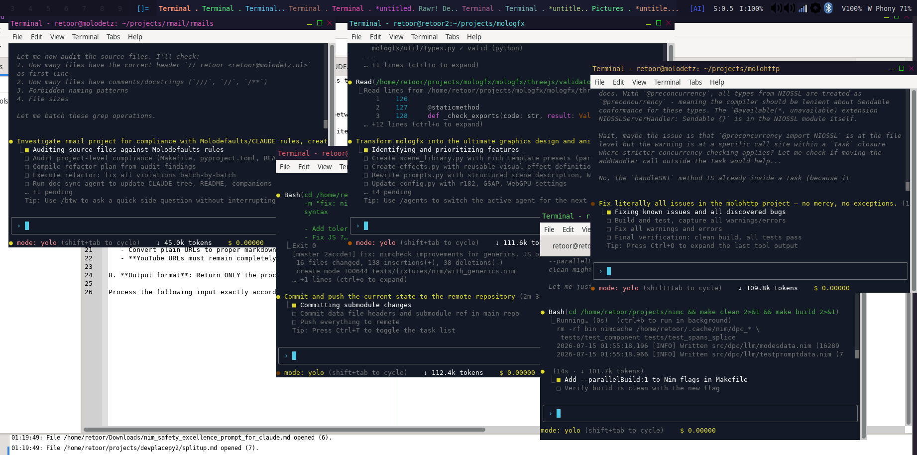Focus the prompt input in rmails terminal
The height and width of the screenshot is (455, 917).
coord(144,226)
